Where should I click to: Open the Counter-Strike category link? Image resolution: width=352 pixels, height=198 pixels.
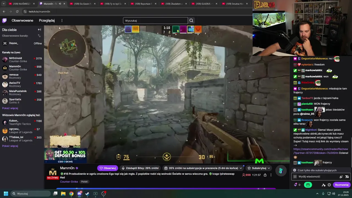coord(69,182)
